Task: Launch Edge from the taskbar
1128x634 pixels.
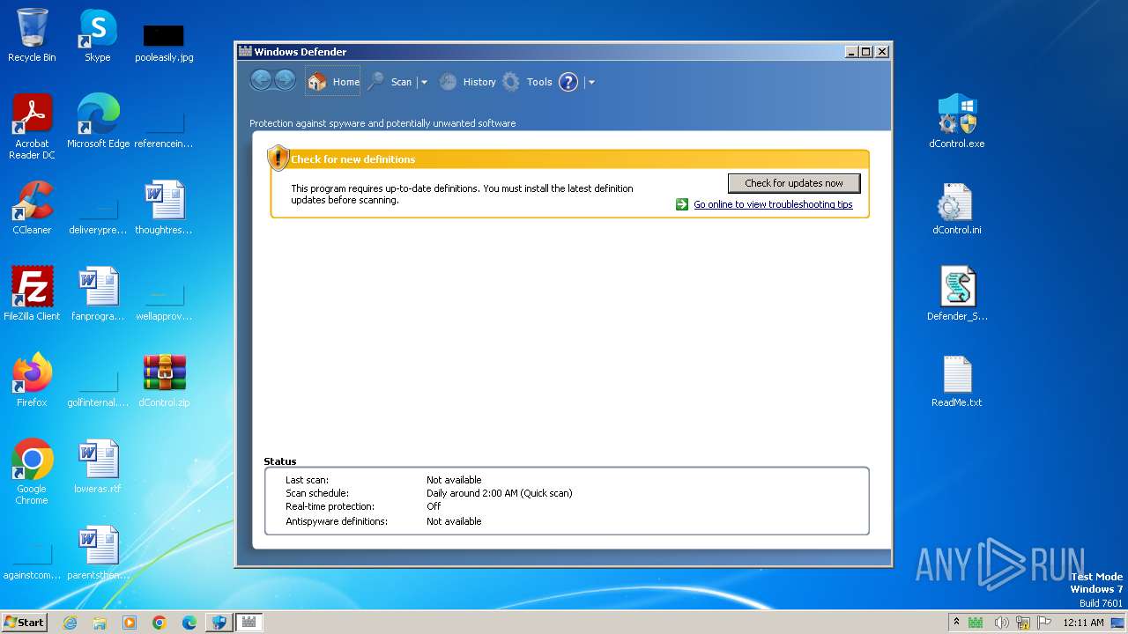Action: point(189,623)
